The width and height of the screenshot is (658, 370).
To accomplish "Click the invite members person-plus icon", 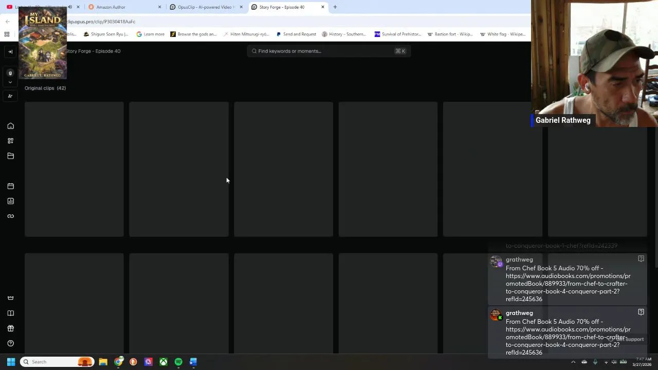I will (10, 96).
